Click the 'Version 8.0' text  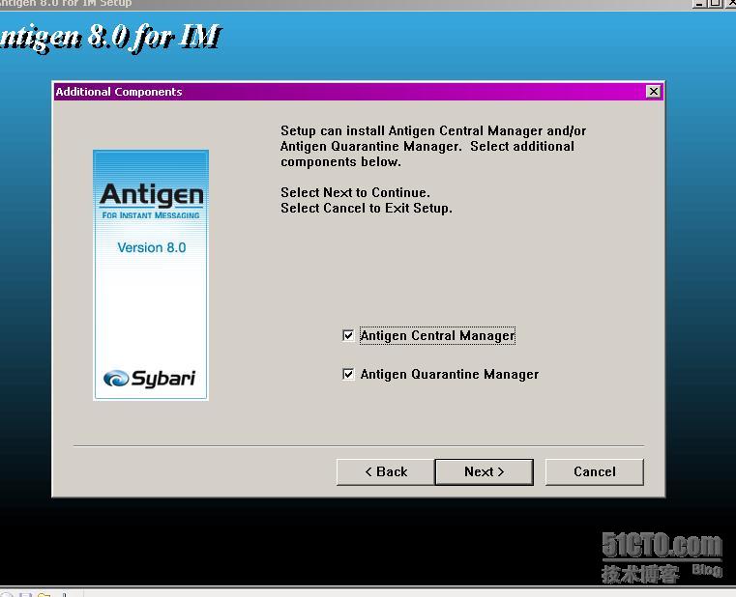[152, 247]
